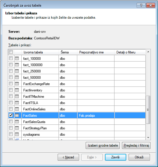Check the fact_100000 table checkbox
Viewport: 158px width, 167px height.
[x=11, y=58]
